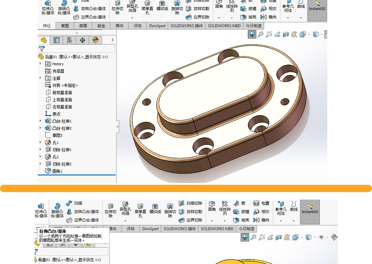Click 镜向 in the 后盖01 window
The width and height of the screenshot is (372, 264).
point(268,17)
